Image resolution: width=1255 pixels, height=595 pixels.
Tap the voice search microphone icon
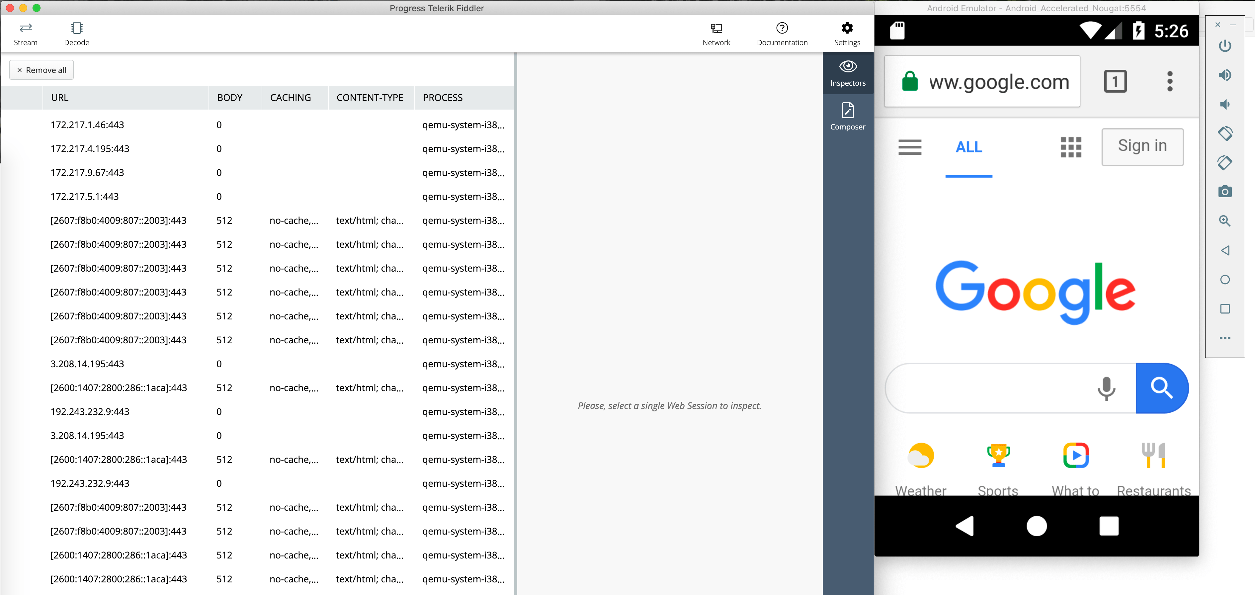click(1106, 388)
